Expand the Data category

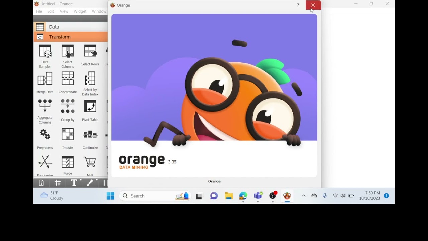pyautogui.click(x=71, y=27)
